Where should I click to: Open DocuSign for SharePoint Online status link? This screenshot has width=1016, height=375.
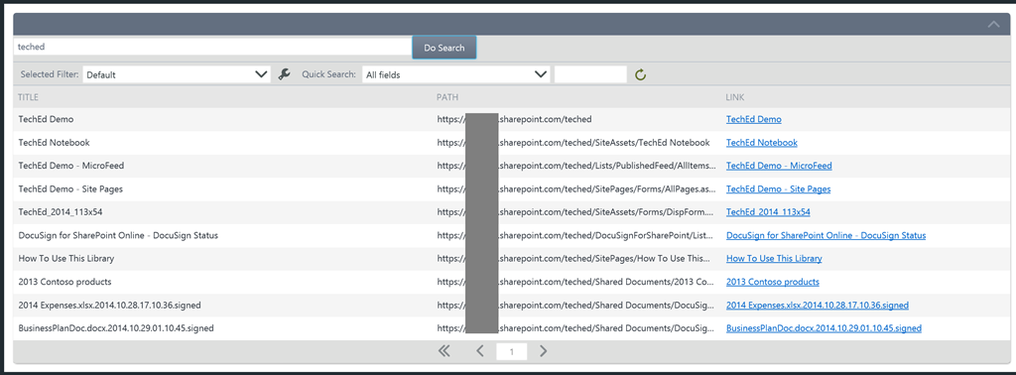click(x=826, y=235)
